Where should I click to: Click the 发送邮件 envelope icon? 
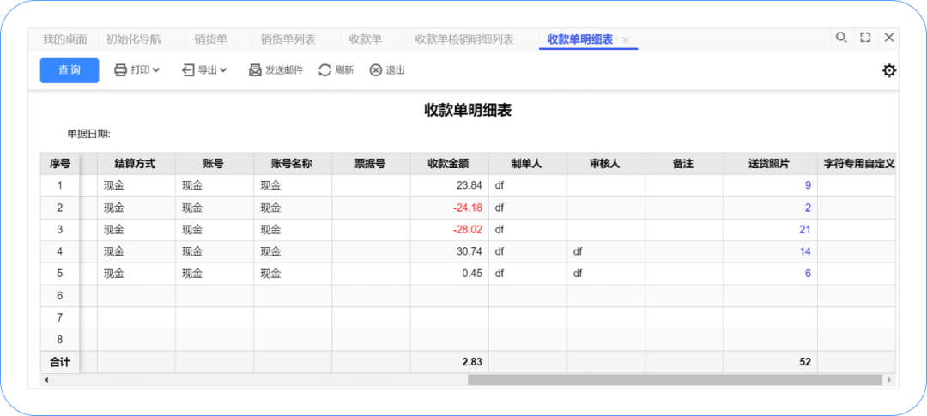coord(256,70)
